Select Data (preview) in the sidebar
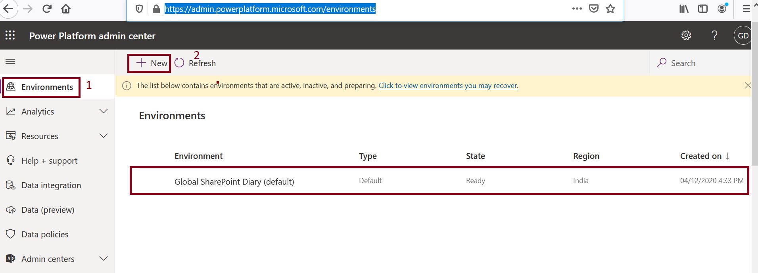This screenshot has height=273, width=758. pyautogui.click(x=48, y=210)
